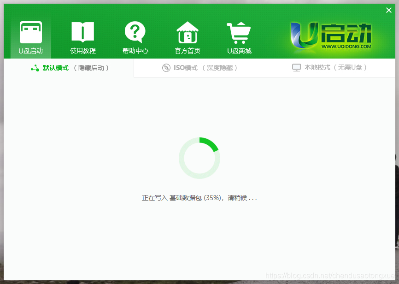Screen dimensions: 399x284
Task: Open the 官方首页 home icon
Action: (188, 33)
